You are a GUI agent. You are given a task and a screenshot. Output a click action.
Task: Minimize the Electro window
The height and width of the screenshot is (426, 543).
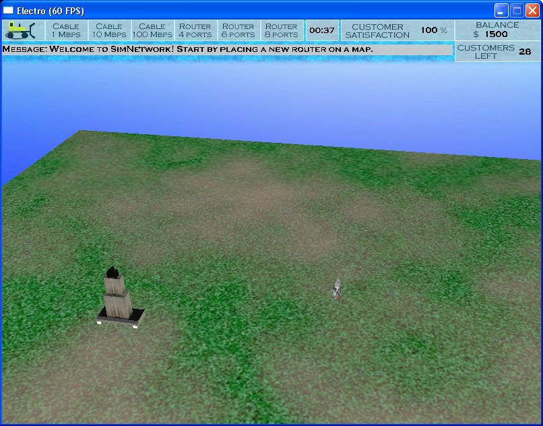point(501,11)
